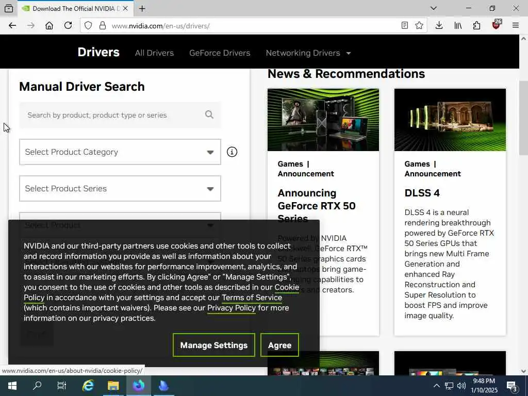The height and width of the screenshot is (396, 528).
Task: Open the blue app beside Firefox on taskbar
Action: (163, 386)
